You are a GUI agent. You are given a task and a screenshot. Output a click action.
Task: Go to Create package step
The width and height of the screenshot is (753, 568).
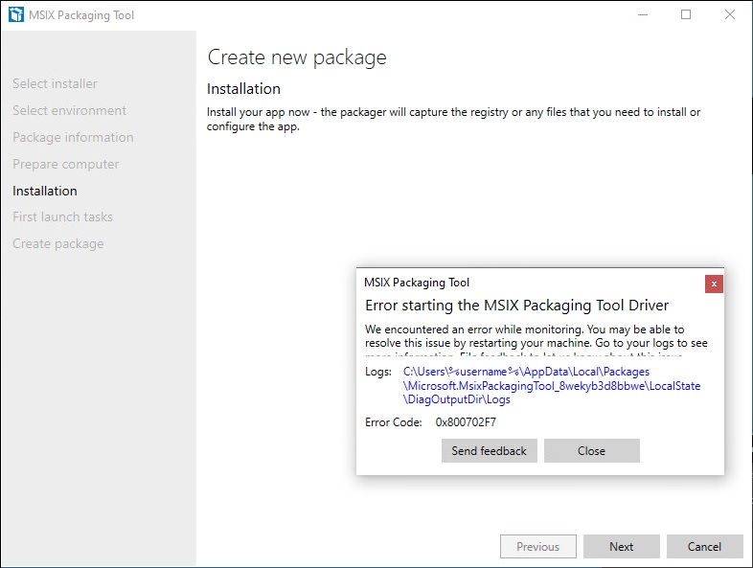tap(58, 244)
